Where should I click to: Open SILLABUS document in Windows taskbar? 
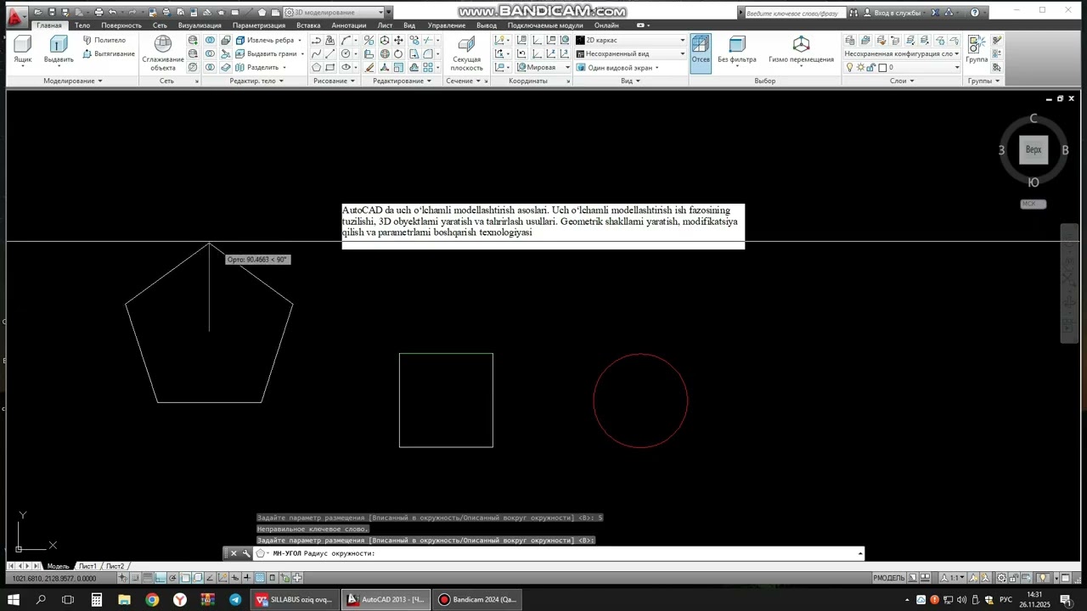pyautogui.click(x=294, y=599)
